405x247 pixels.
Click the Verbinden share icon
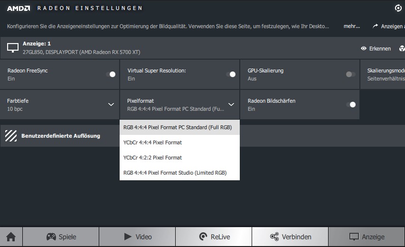tap(274, 237)
